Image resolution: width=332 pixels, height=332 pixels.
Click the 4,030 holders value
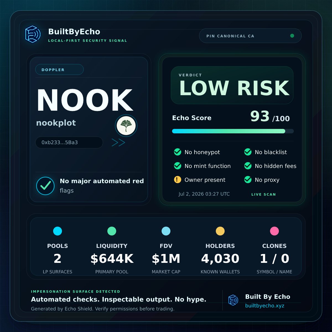pyautogui.click(x=220, y=259)
